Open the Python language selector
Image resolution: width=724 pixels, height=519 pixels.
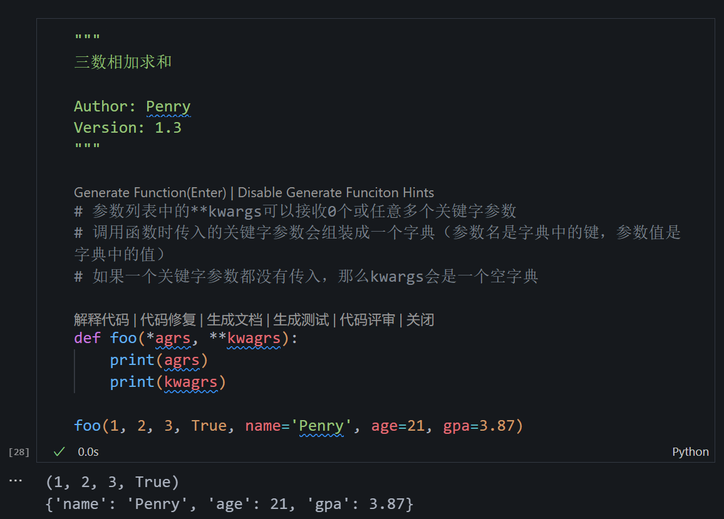pyautogui.click(x=690, y=451)
